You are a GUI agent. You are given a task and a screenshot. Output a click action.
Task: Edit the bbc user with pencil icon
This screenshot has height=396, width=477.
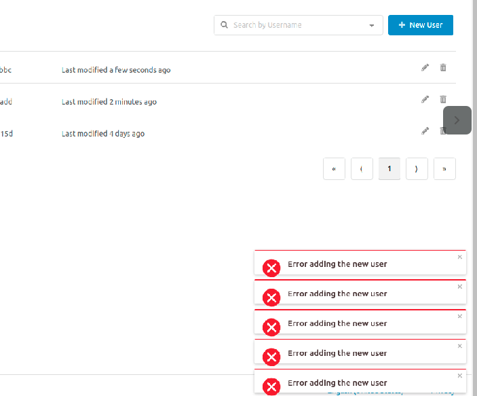point(425,67)
